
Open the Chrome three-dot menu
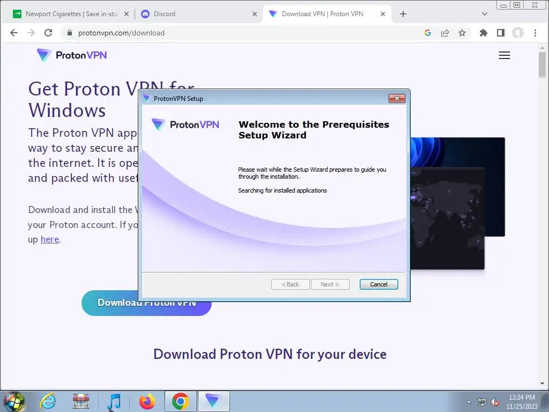[x=535, y=33]
